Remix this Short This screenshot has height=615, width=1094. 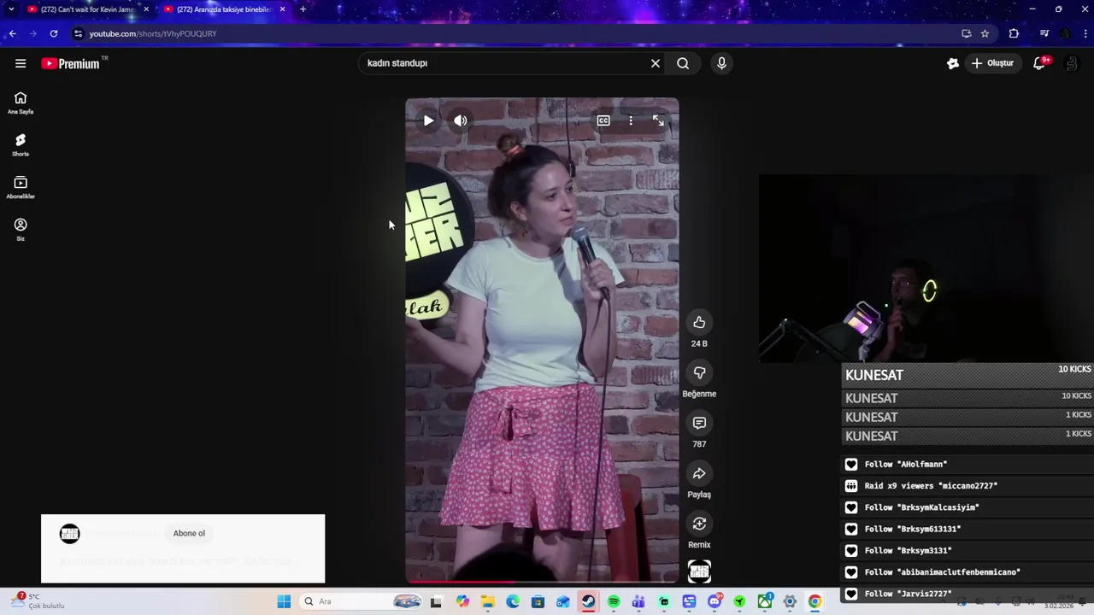point(699,524)
